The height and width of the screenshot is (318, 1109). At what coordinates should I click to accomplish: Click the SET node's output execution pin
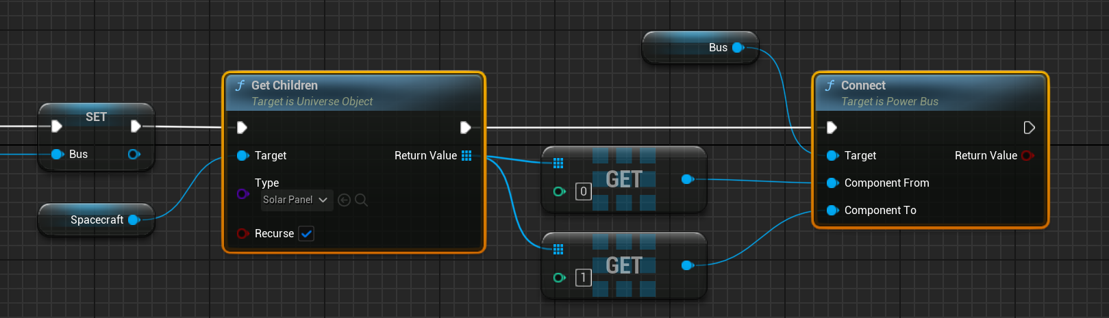(x=136, y=127)
